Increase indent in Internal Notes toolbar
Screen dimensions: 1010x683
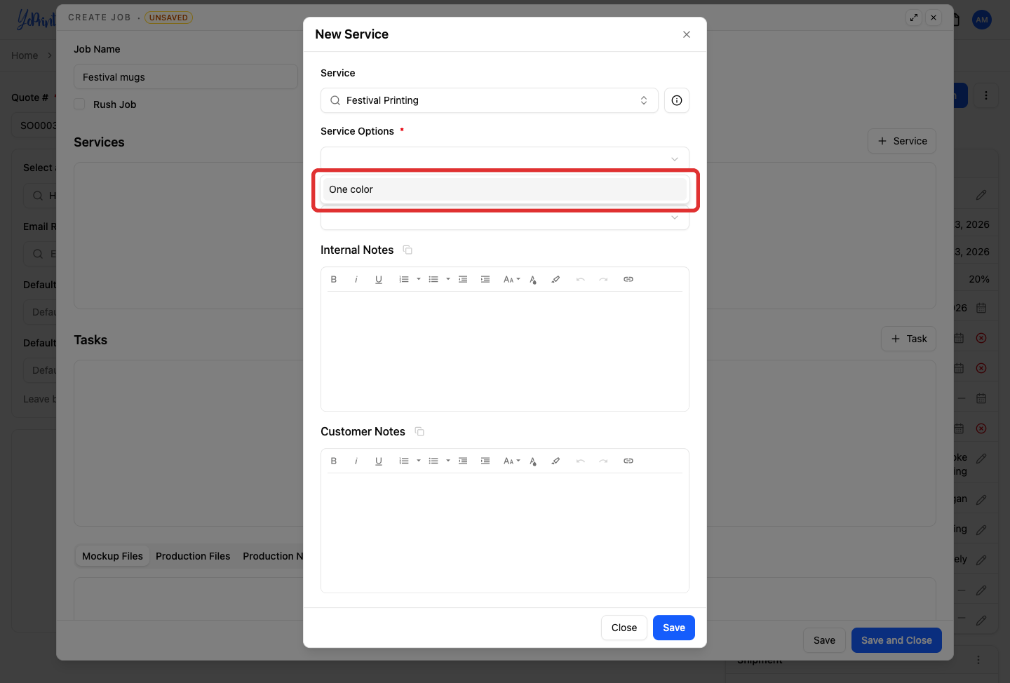pyautogui.click(x=485, y=279)
